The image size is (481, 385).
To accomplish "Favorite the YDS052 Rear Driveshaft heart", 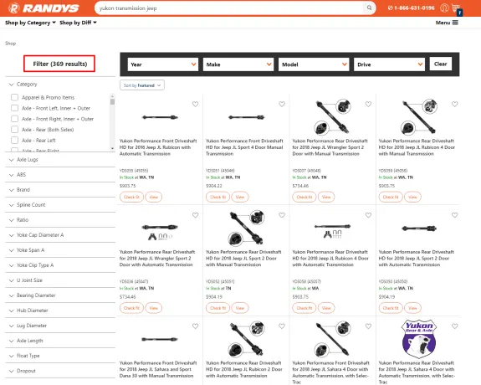I will [x=282, y=215].
